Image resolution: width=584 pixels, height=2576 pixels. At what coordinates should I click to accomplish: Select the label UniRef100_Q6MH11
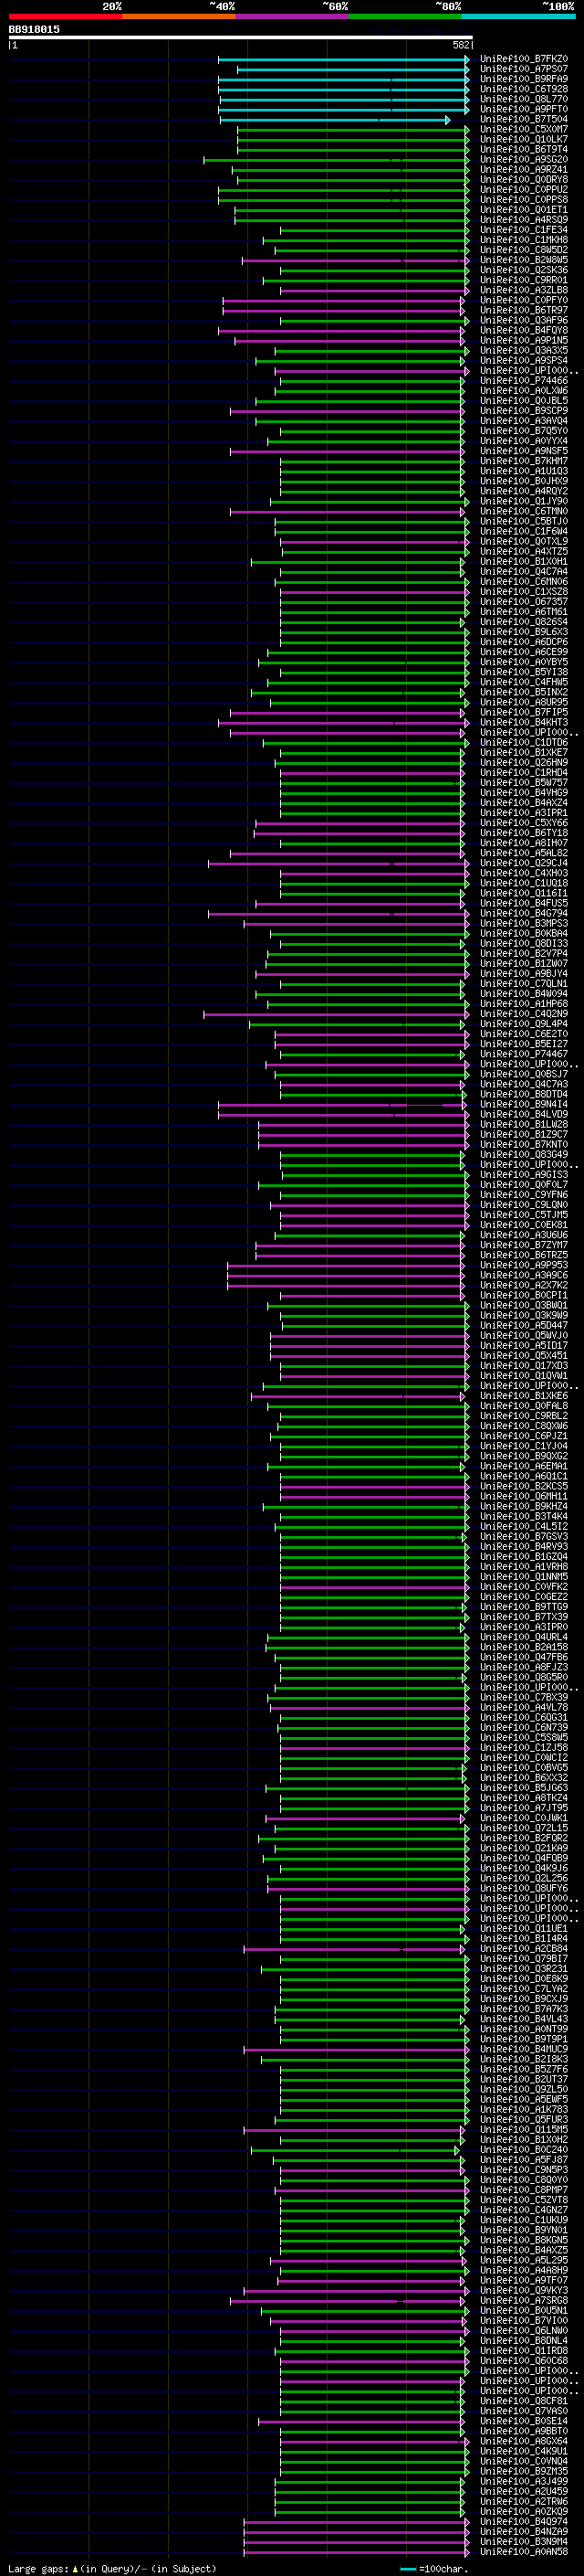click(523, 1497)
